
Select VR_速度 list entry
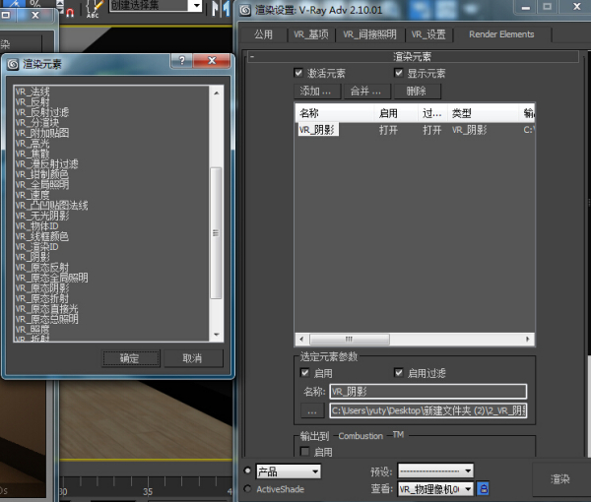pyautogui.click(x=33, y=195)
